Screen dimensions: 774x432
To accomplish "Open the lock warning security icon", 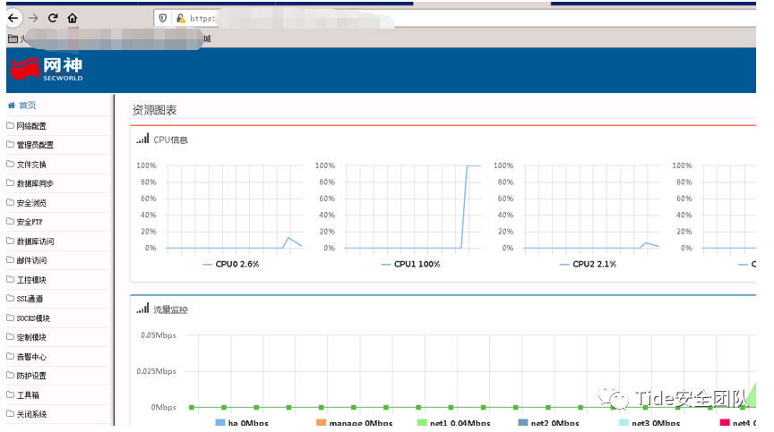I will point(181,18).
